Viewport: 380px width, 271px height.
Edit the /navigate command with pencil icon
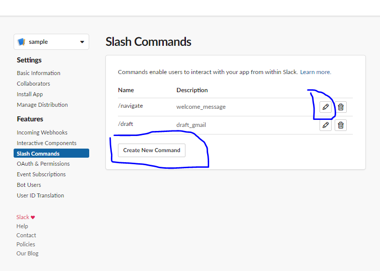pos(326,107)
